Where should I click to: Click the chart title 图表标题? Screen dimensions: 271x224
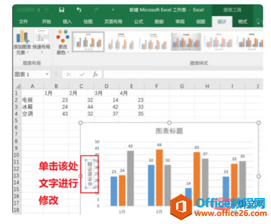(x=169, y=131)
